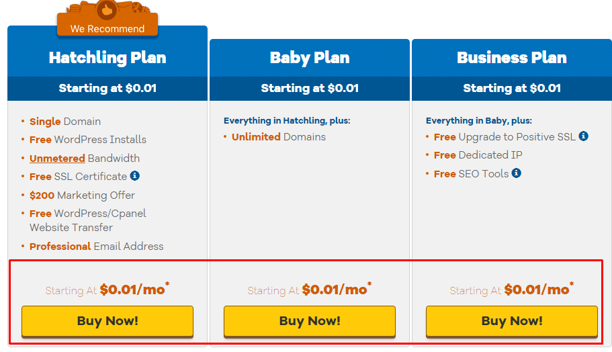Select the Business Plan heading
Screen dimensions: 612x352
[x=512, y=58]
